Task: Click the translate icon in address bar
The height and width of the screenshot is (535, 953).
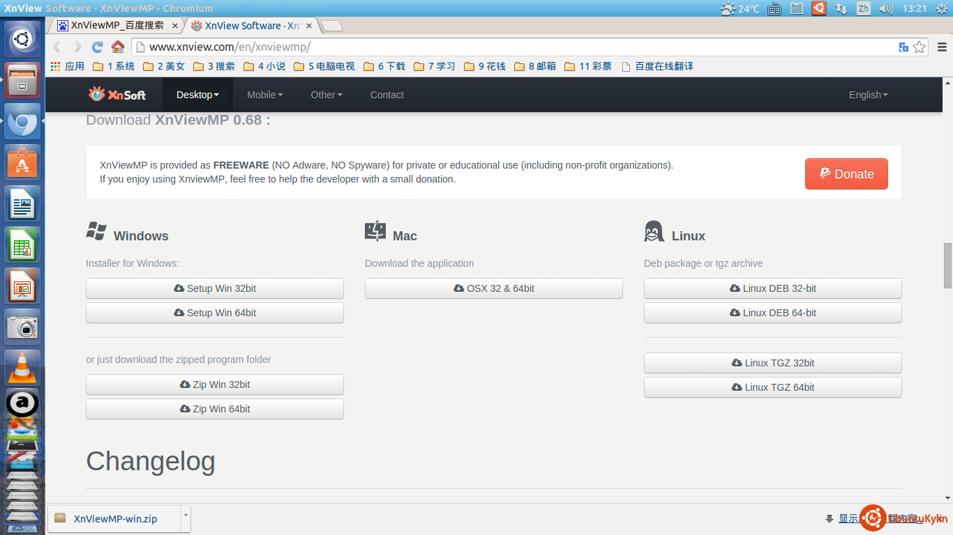Action: 903,47
